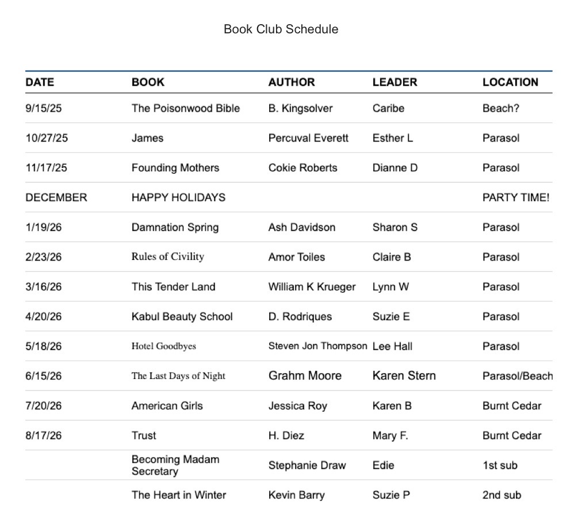Select leader Lynn W cell
This screenshot has height=525, width=582.
click(x=390, y=287)
